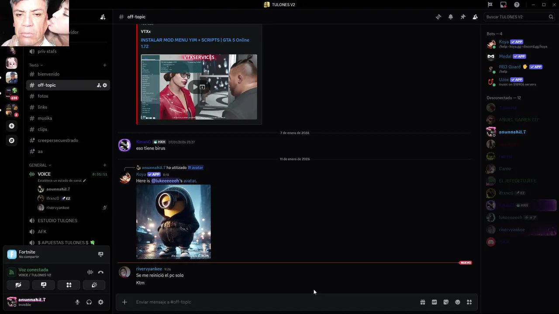The height and width of the screenshot is (314, 559).
Task: Disconnect from voice with the hang-up icon
Action: pos(101,272)
